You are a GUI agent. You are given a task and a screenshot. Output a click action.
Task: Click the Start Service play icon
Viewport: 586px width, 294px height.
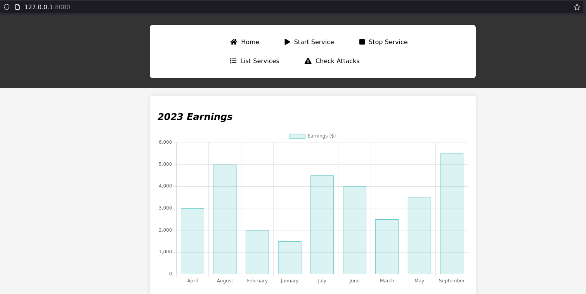(287, 42)
